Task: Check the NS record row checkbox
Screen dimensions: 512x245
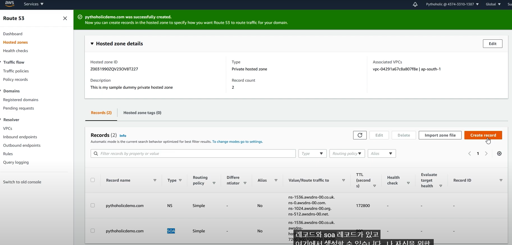Action: 93,205
